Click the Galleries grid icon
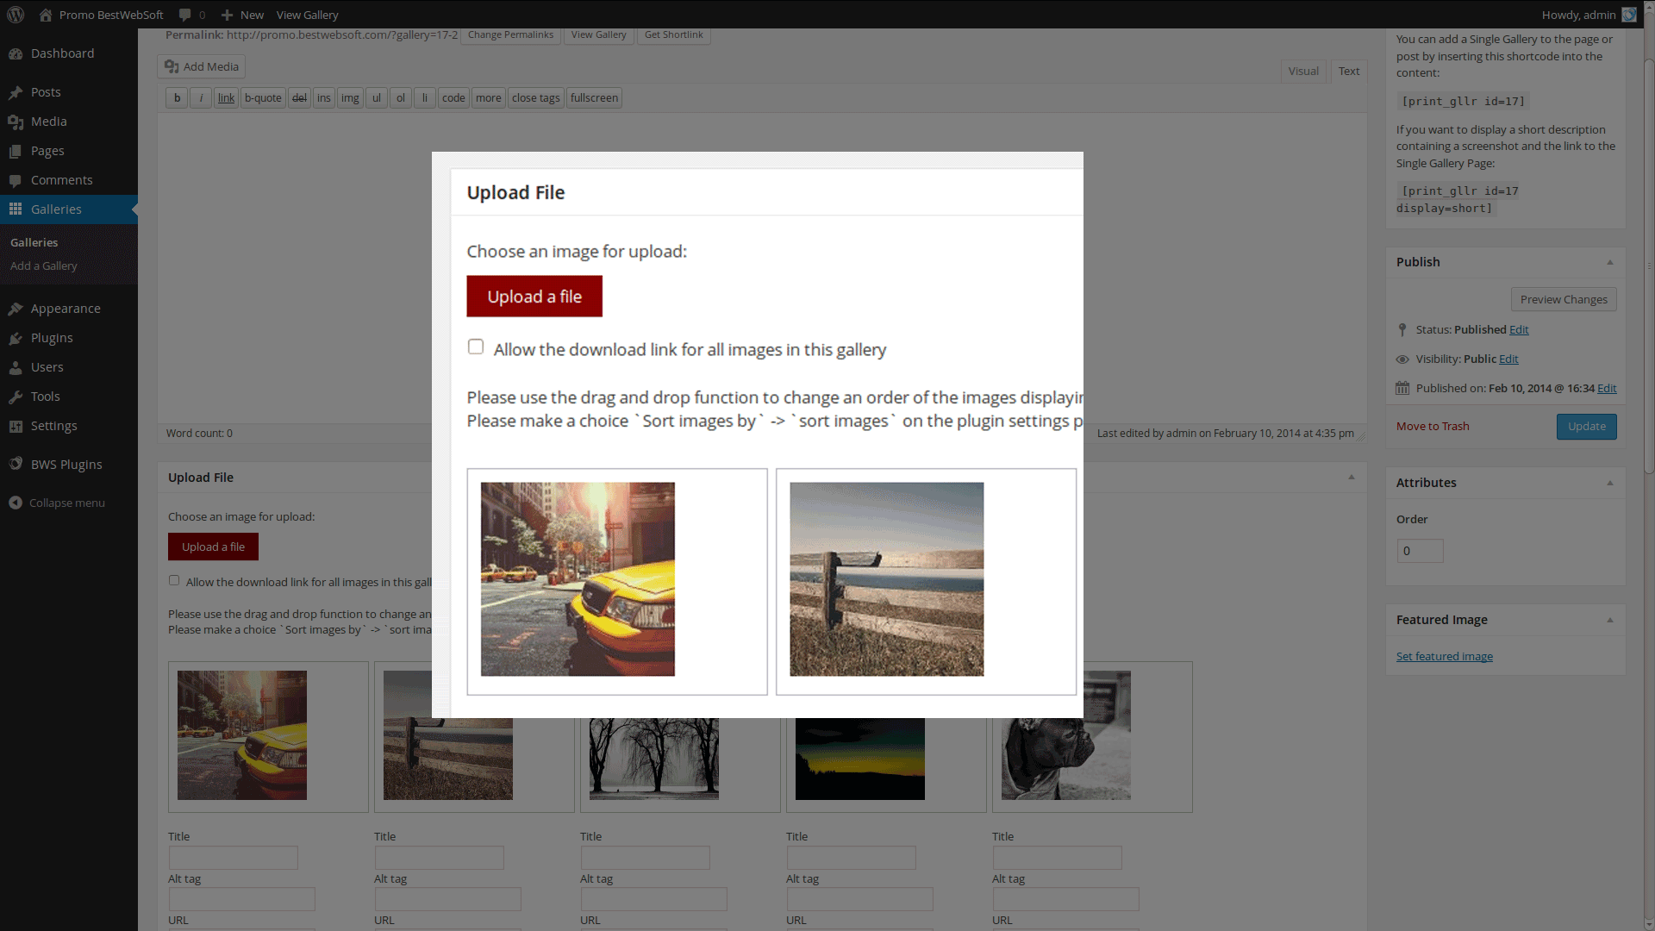Image resolution: width=1655 pixels, height=931 pixels. [16, 209]
